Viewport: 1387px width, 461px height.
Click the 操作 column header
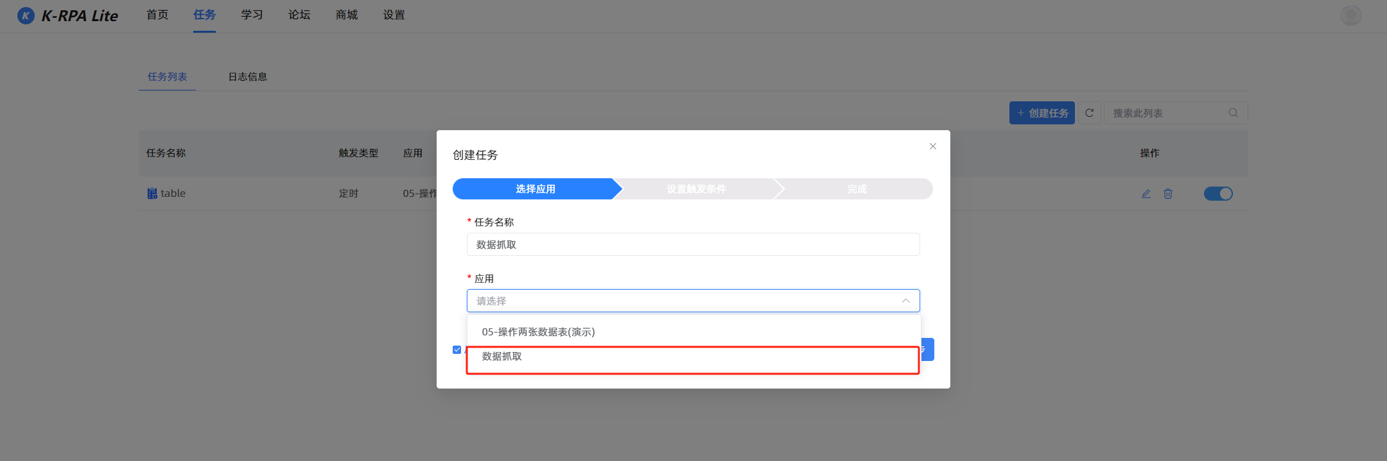click(1149, 153)
